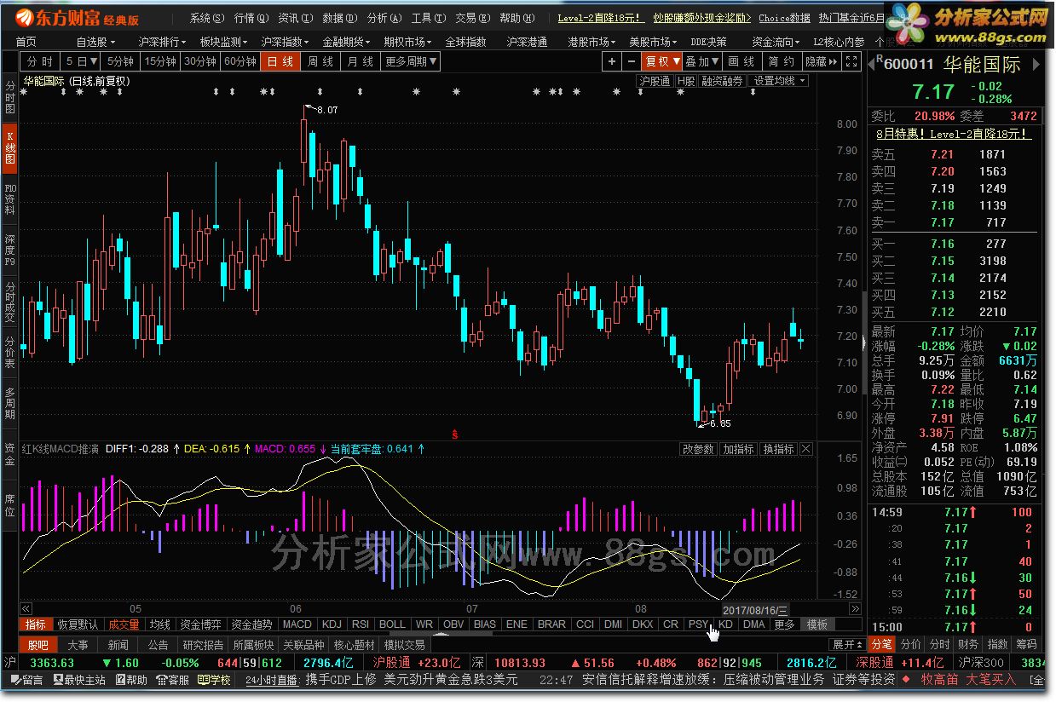Click the red $ marker on chart
1056x702 pixels.
[454, 434]
